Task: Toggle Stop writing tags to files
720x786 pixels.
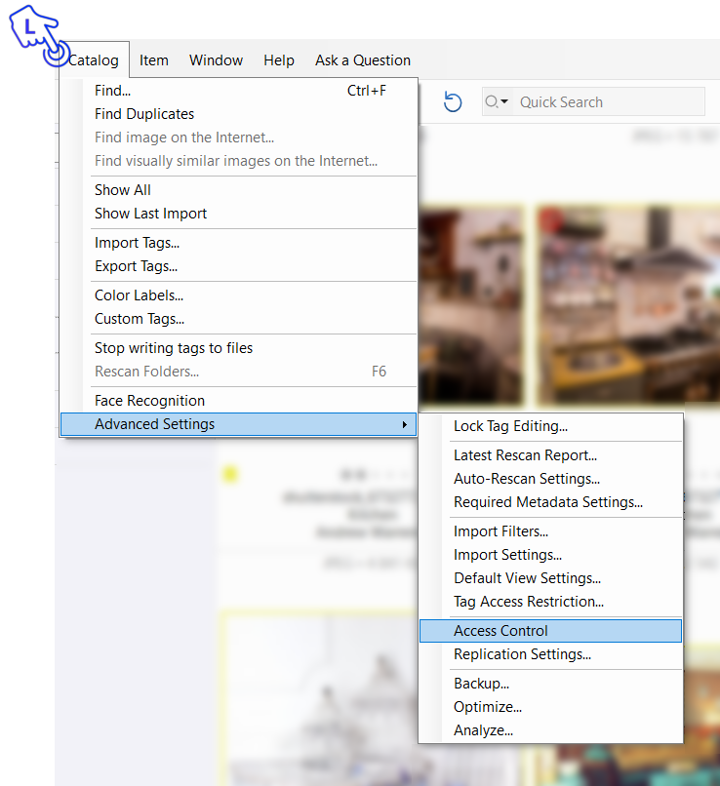Action: click(174, 348)
